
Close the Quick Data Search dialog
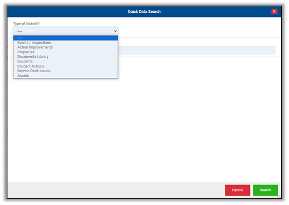(274, 11)
